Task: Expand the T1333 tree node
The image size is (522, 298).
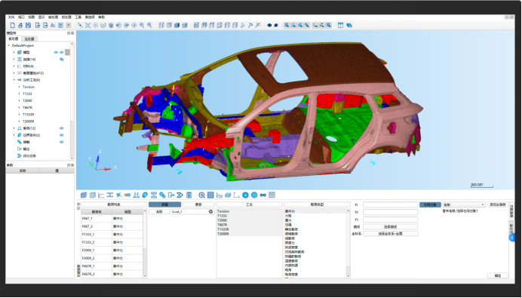Action: [20, 94]
